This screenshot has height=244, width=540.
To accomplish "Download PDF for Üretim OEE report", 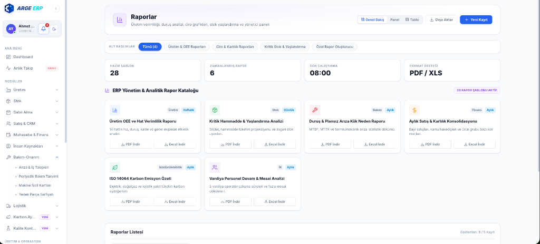I will (x=131, y=144).
